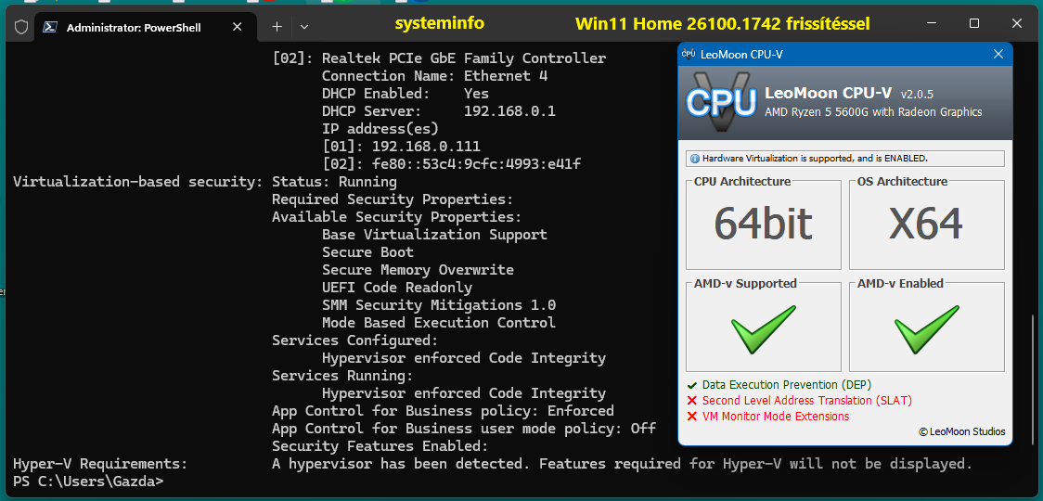Click the SMM Security Mitigations 1.0 line
Viewport: 1043px width, 501px height.
pos(439,304)
